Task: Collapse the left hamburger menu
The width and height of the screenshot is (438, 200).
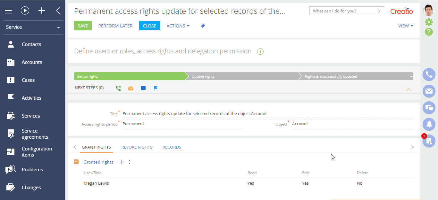Action: (x=8, y=11)
